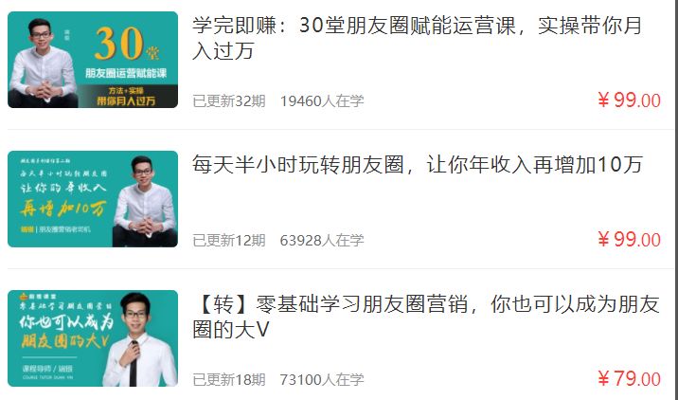
Task: Click the title 学完即赚：30堂朋友圈赋能运营课
Action: (x=354, y=26)
